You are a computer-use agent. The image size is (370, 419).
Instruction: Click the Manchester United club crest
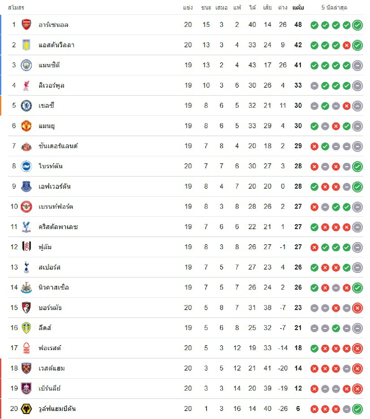[x=26, y=126]
